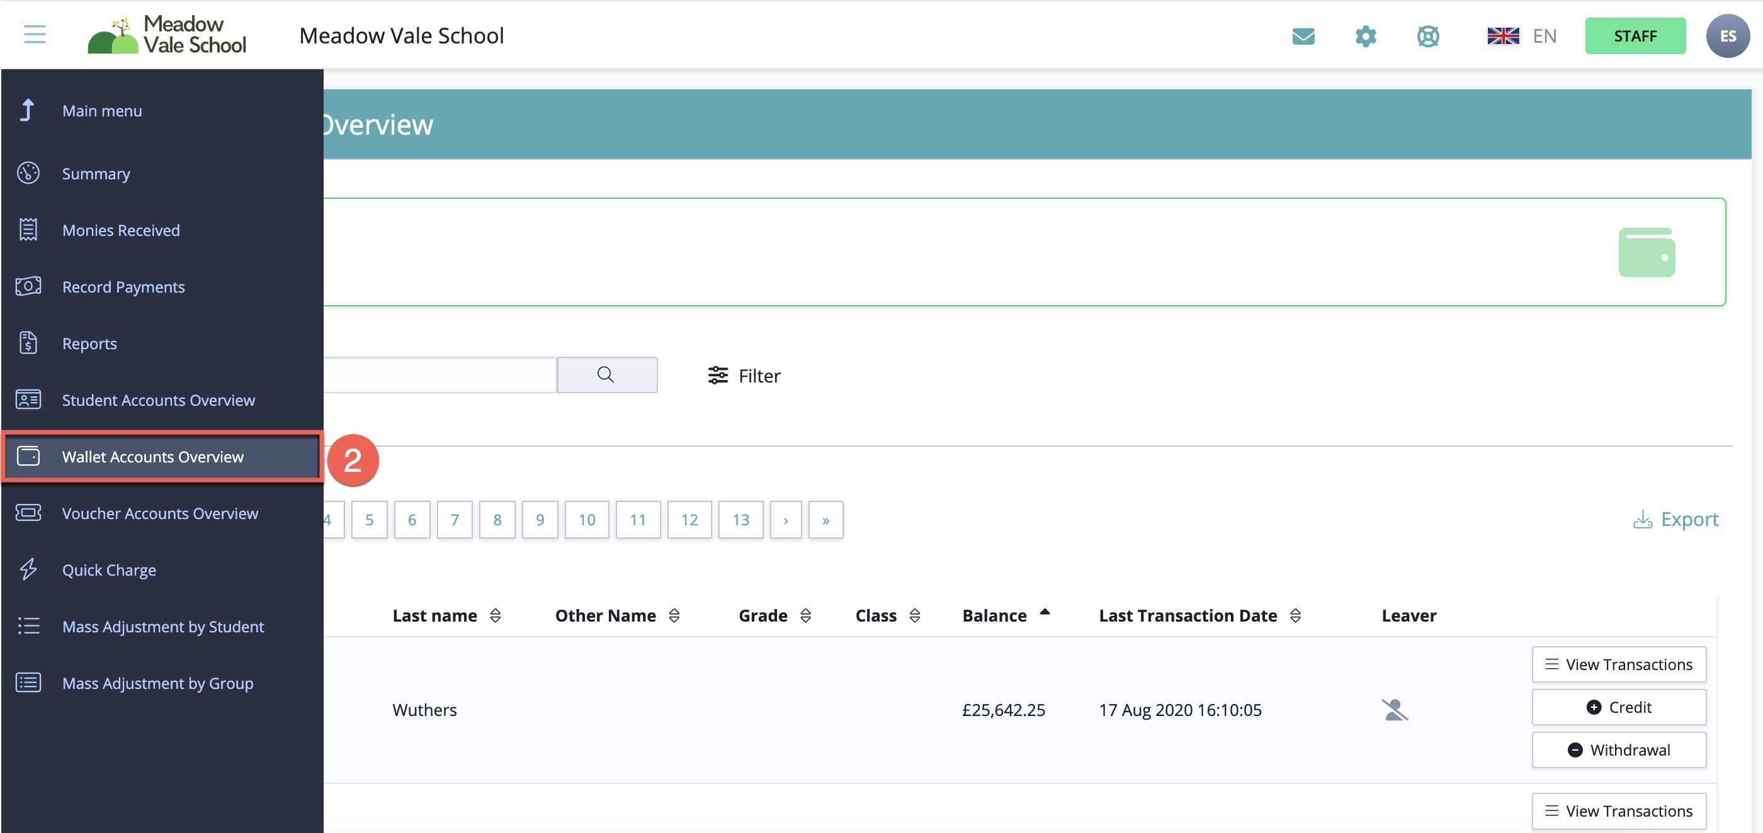Go to page 10

click(587, 519)
